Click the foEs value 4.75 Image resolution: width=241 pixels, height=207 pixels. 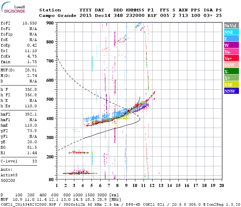click(32, 56)
